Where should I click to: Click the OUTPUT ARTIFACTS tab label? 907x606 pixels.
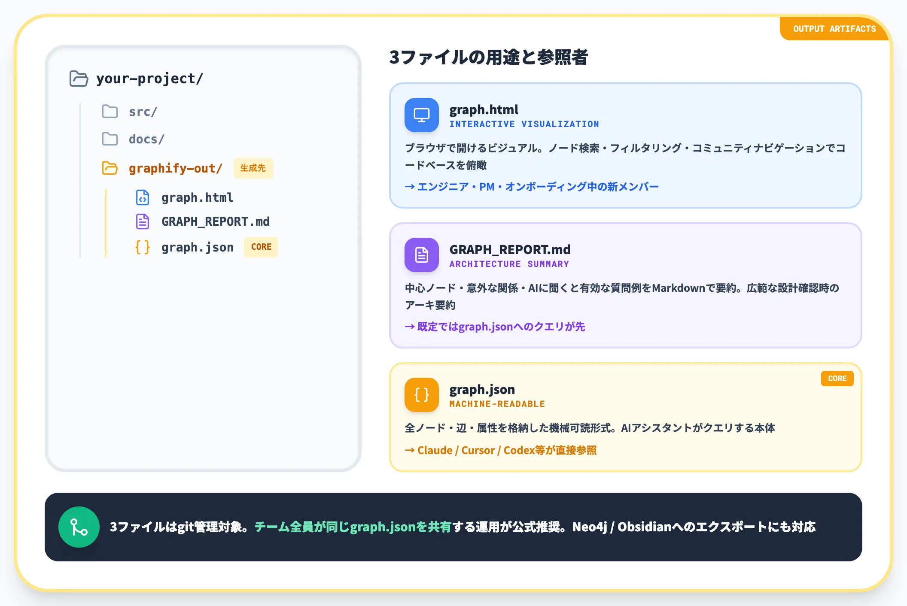834,29
